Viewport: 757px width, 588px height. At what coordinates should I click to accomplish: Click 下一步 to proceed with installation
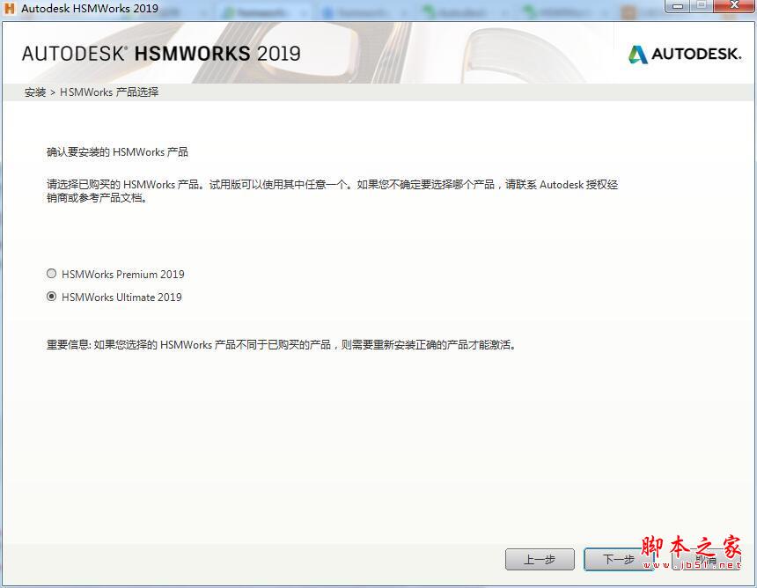pyautogui.click(x=619, y=559)
